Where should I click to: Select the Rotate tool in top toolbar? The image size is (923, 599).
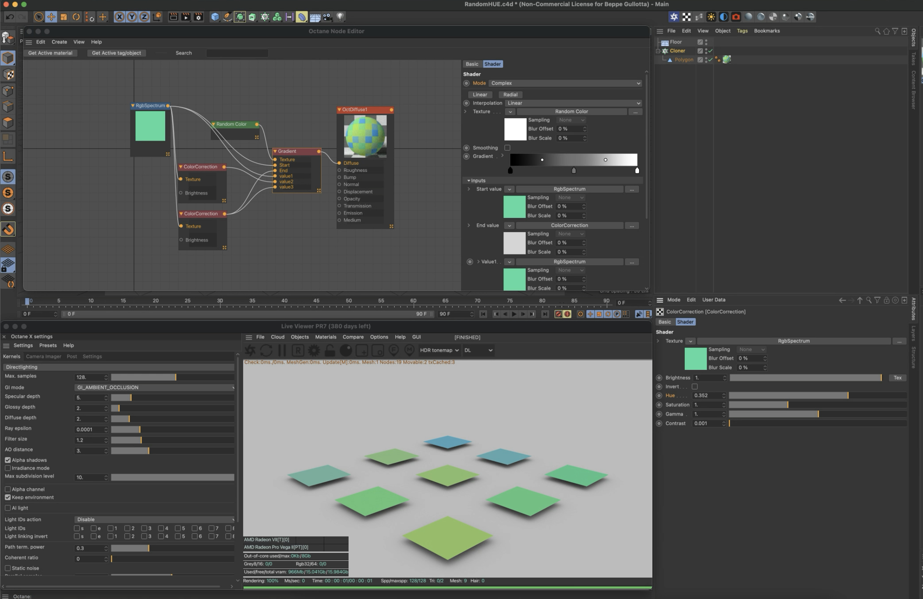click(76, 17)
